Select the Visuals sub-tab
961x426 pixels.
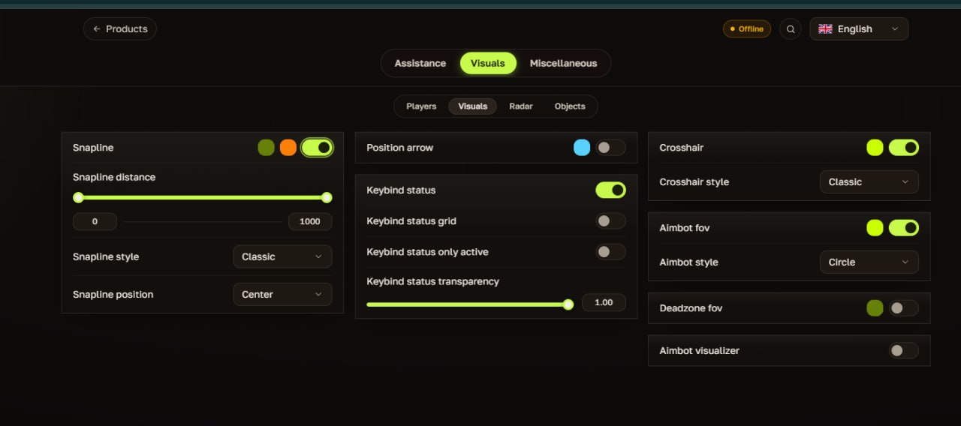[x=473, y=106]
